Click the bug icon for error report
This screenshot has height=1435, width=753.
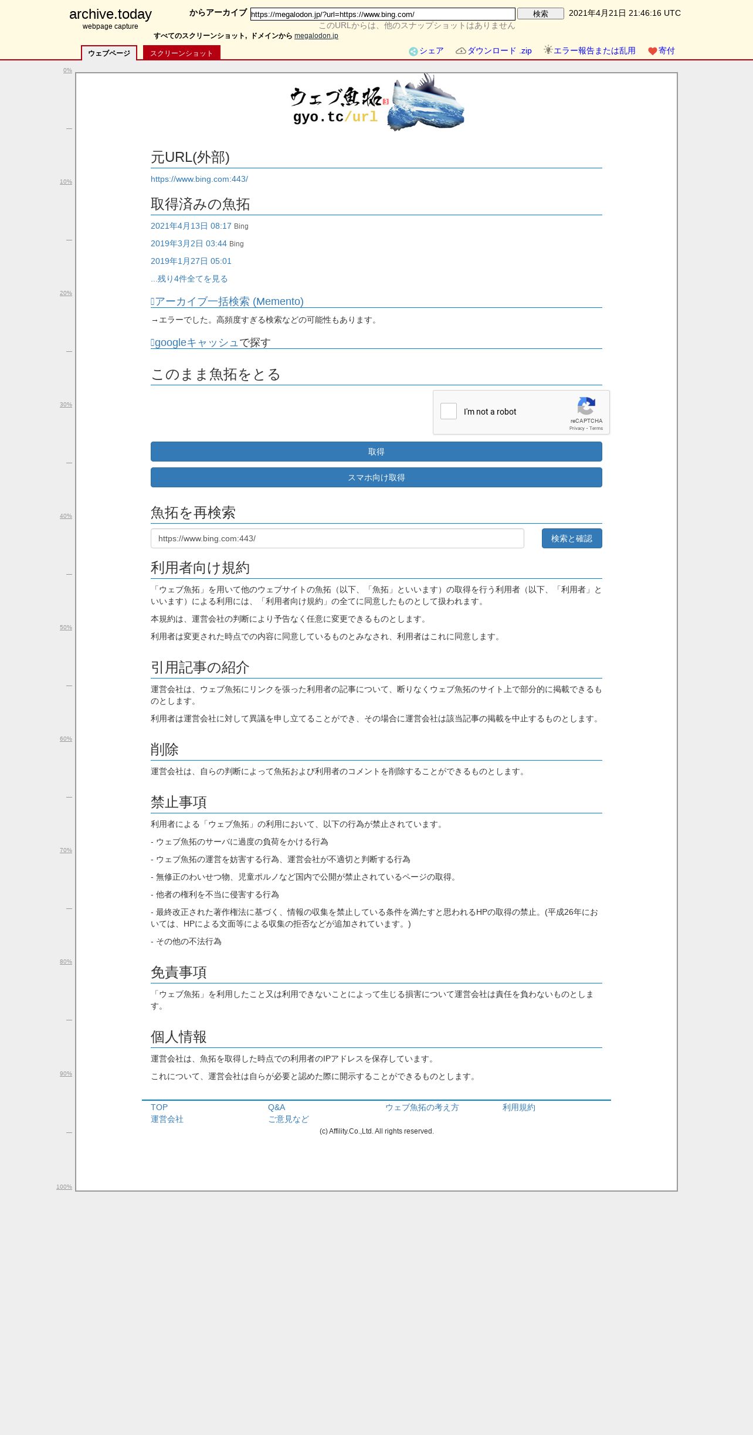(548, 50)
